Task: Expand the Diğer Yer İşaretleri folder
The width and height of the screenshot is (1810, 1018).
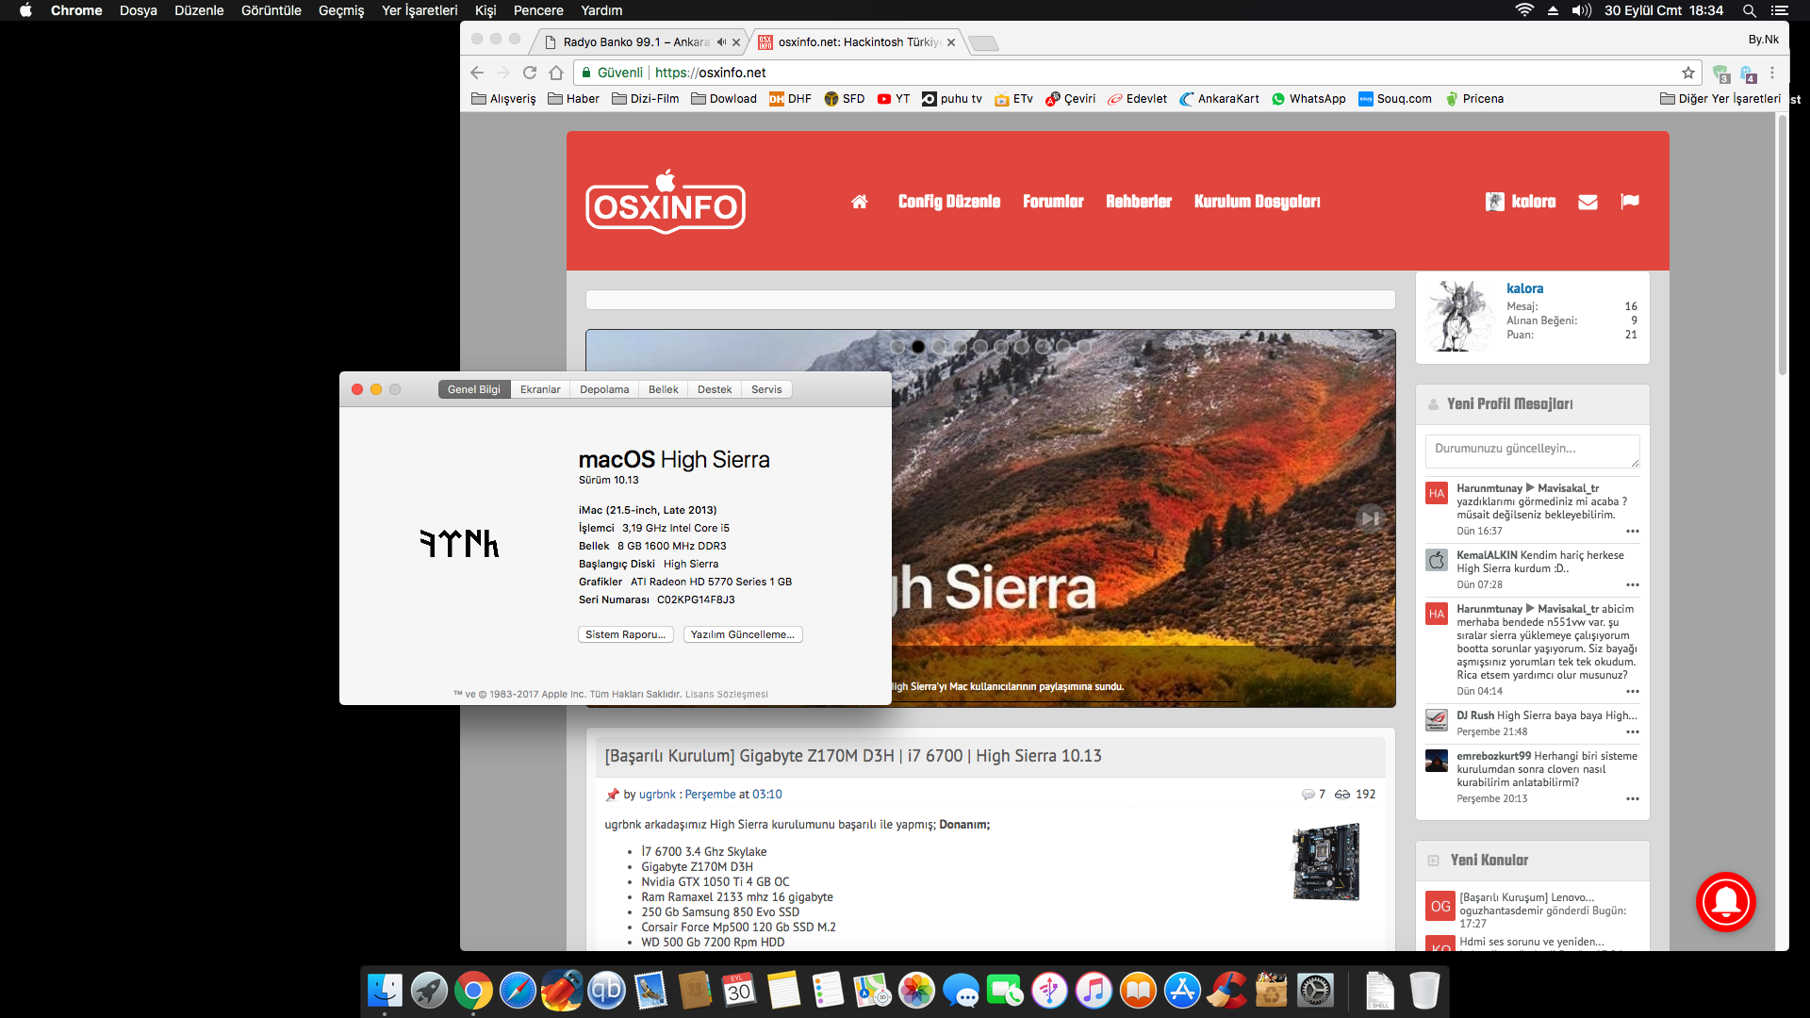Action: [x=1719, y=99]
